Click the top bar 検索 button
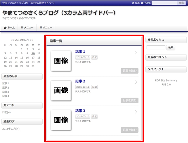Image resolution: width=188 pixels, height=143 pixels. [x=181, y=3]
